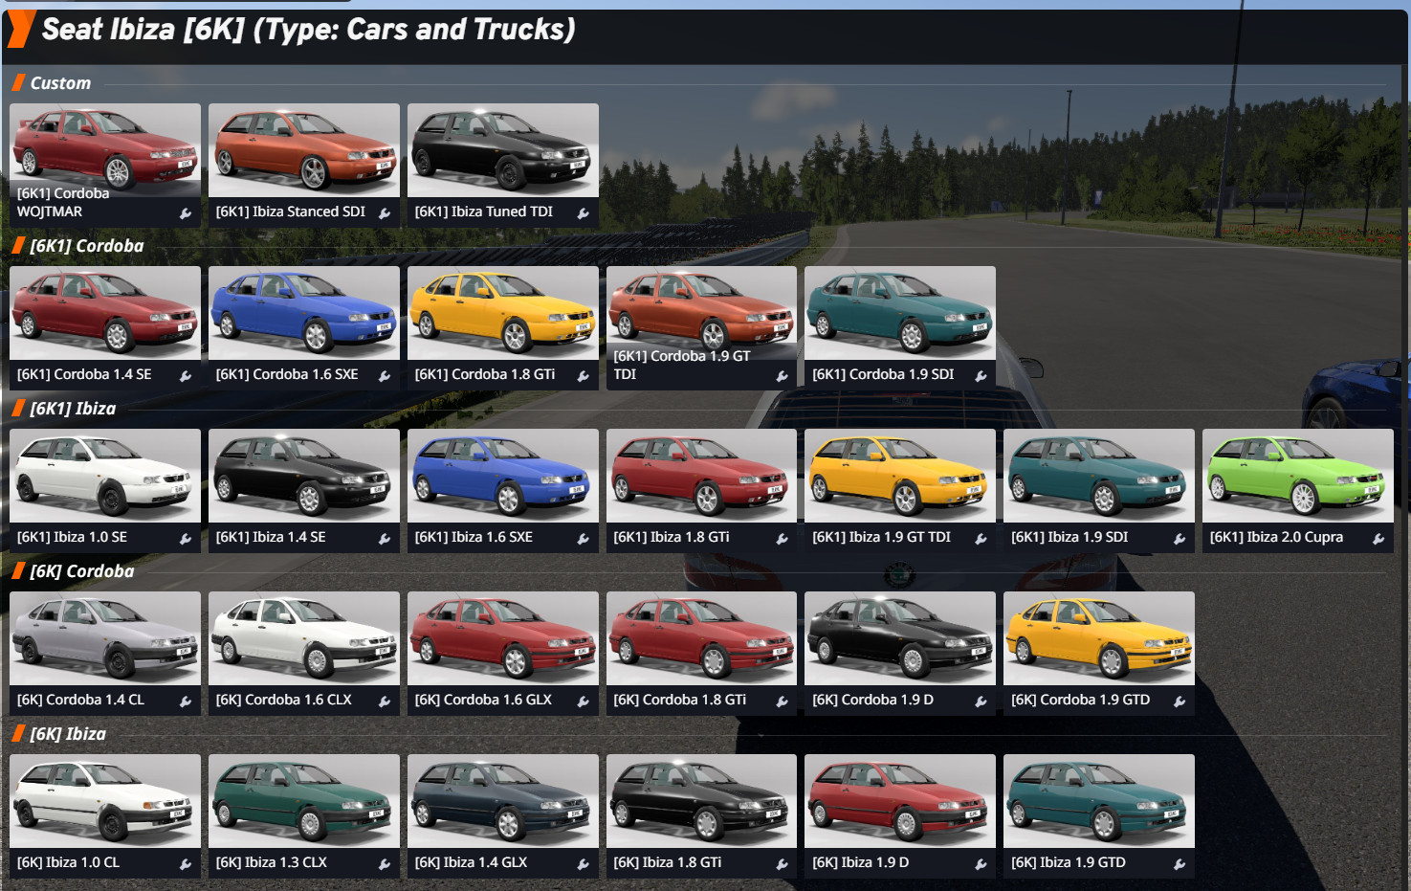Open wrench icon for [6K1] Ibiza Stanced SDI

point(385,213)
